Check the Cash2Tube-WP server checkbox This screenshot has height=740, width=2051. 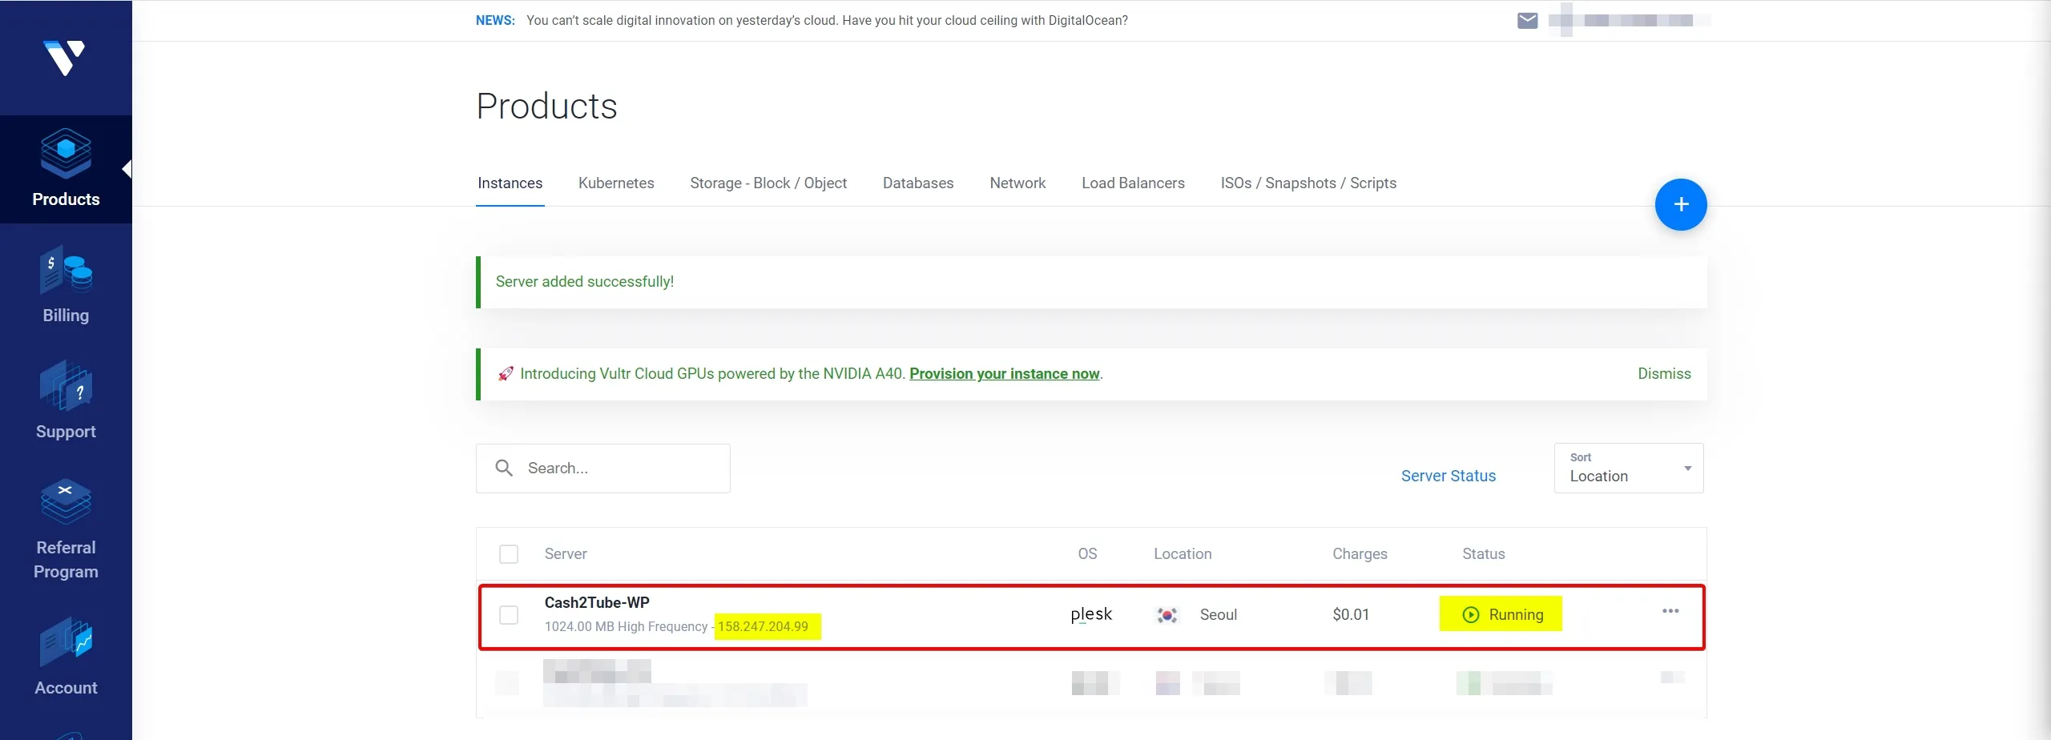tap(509, 615)
